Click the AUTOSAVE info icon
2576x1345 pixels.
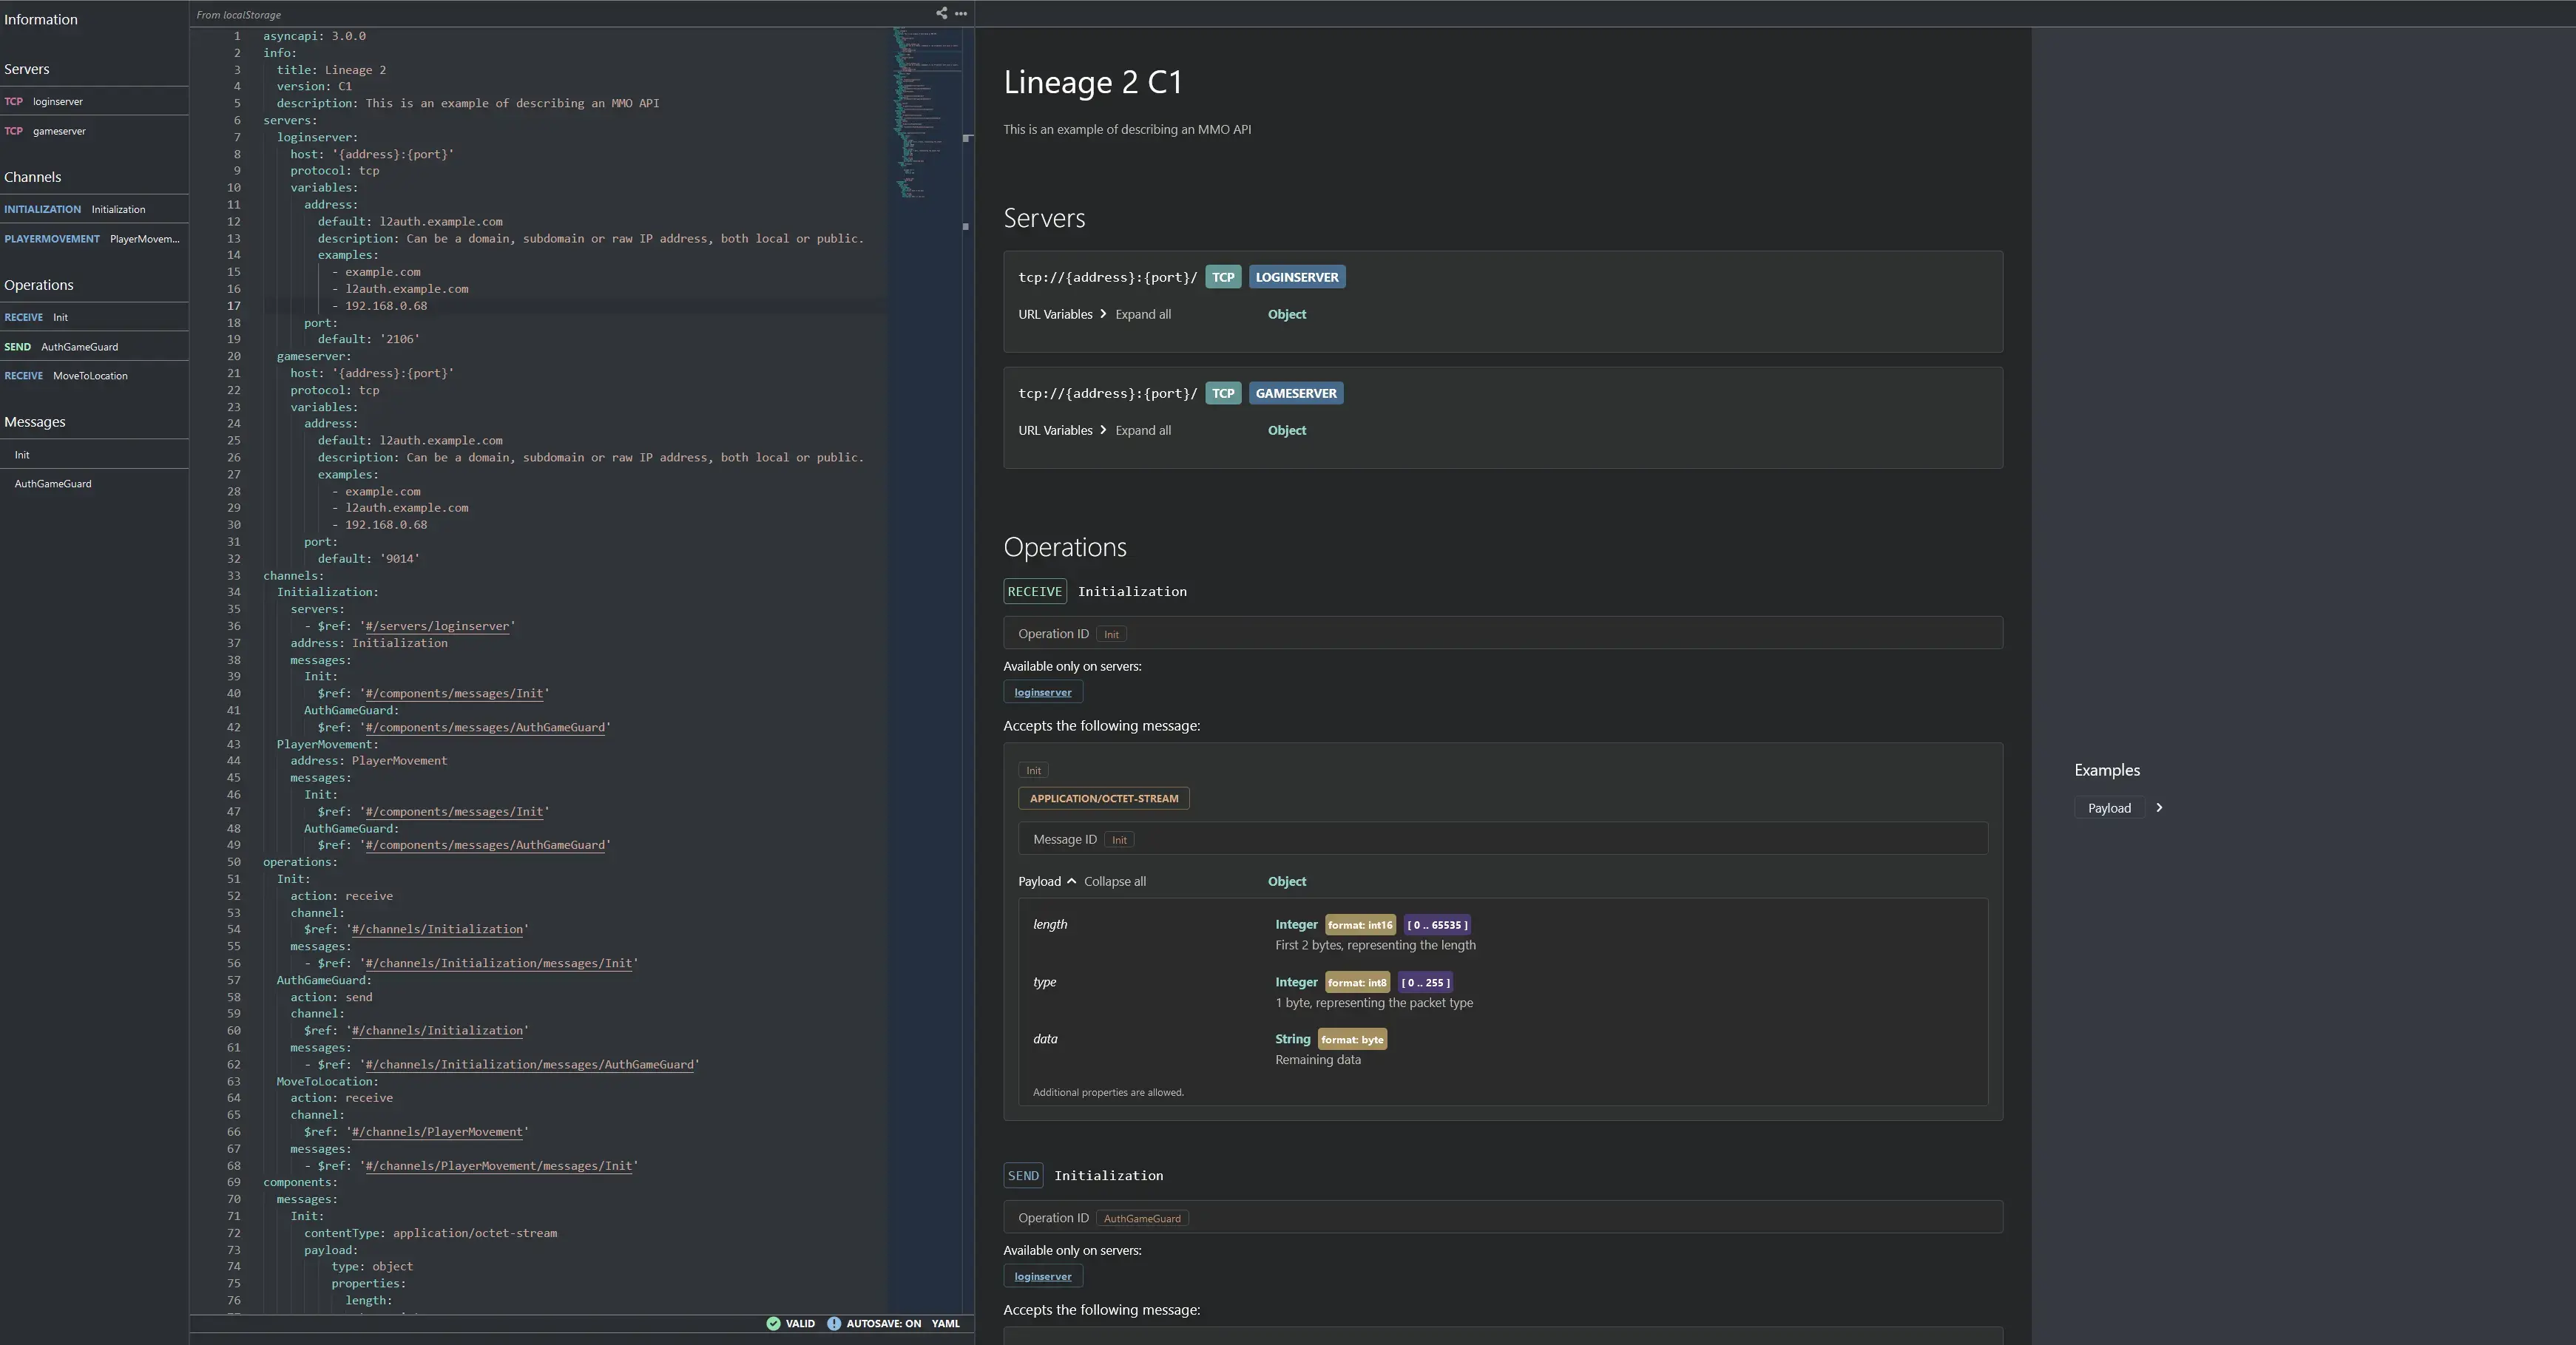pyautogui.click(x=834, y=1323)
